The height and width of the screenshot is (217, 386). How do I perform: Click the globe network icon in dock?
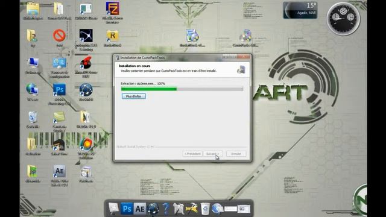tap(218, 209)
